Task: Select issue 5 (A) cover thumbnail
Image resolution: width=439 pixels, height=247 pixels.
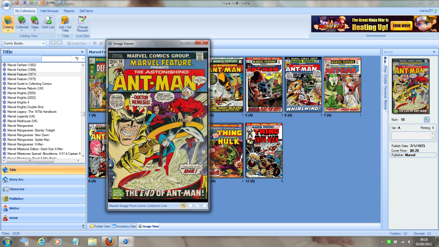Action: click(x=264, y=84)
